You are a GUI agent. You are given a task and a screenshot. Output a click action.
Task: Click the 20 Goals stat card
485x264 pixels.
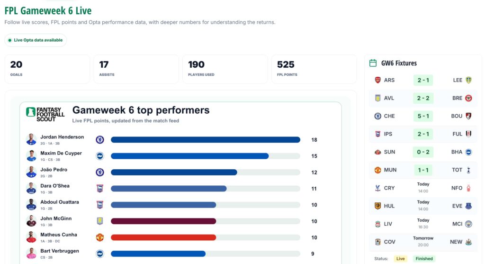47,69
